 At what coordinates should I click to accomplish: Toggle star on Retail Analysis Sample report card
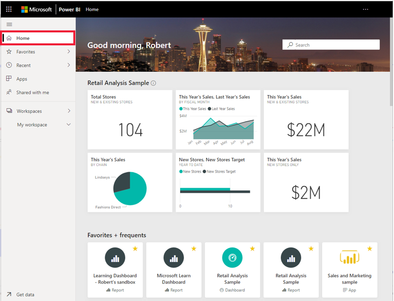[x=311, y=249]
